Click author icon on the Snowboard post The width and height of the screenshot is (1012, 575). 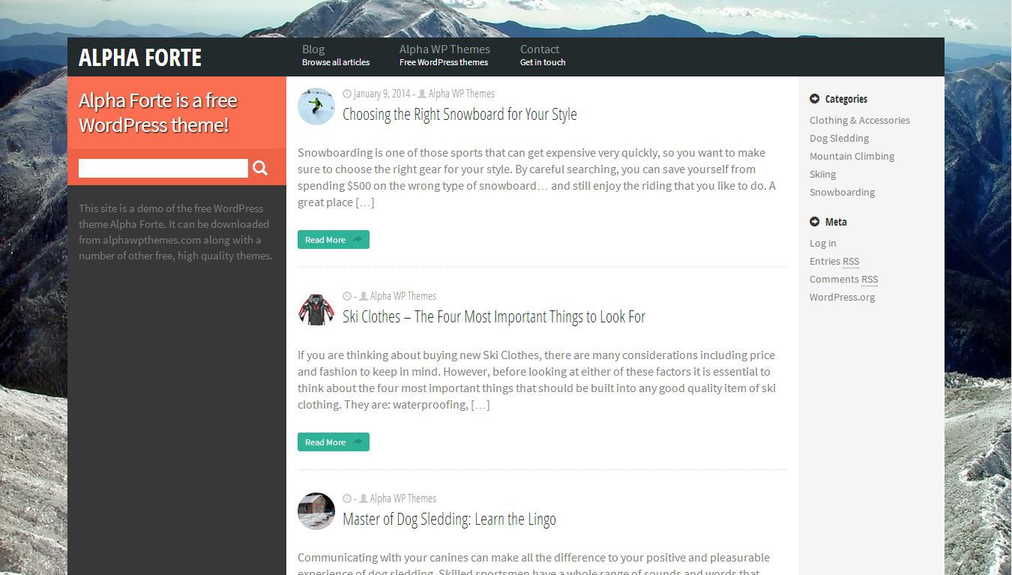pos(422,94)
